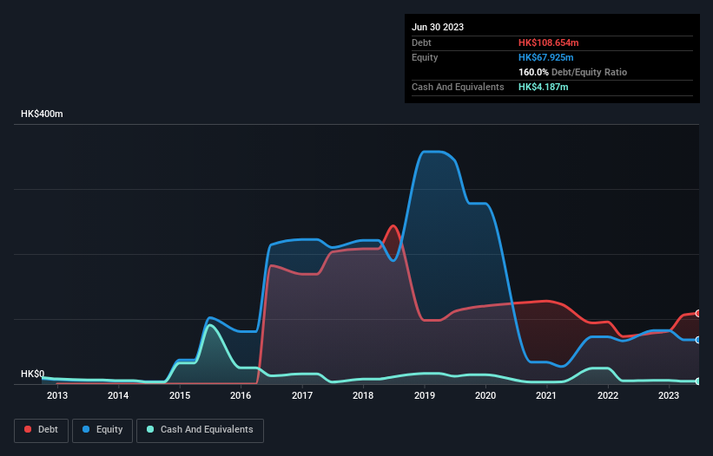
Task: Click the 160.0% Debt/Equity Ratio text
Action: pos(572,72)
